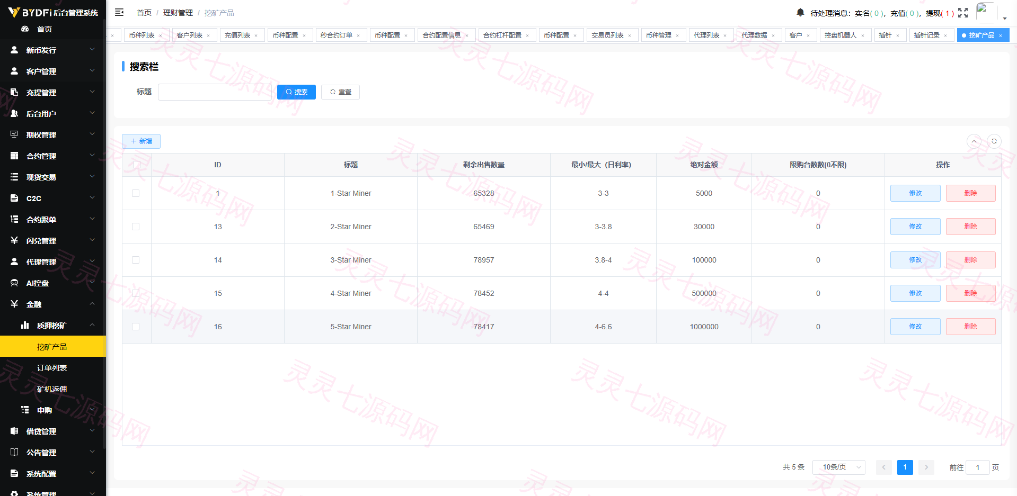Click the table refresh circular icon
The height and width of the screenshot is (496, 1017).
[994, 141]
